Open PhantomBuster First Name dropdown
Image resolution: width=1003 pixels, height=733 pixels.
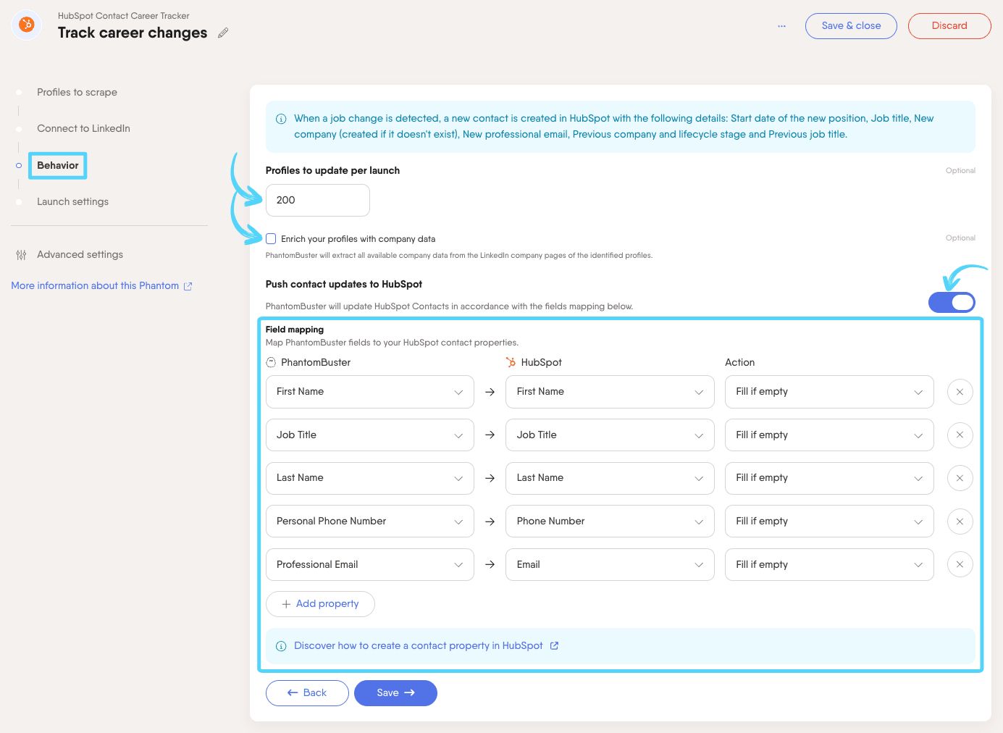click(370, 392)
